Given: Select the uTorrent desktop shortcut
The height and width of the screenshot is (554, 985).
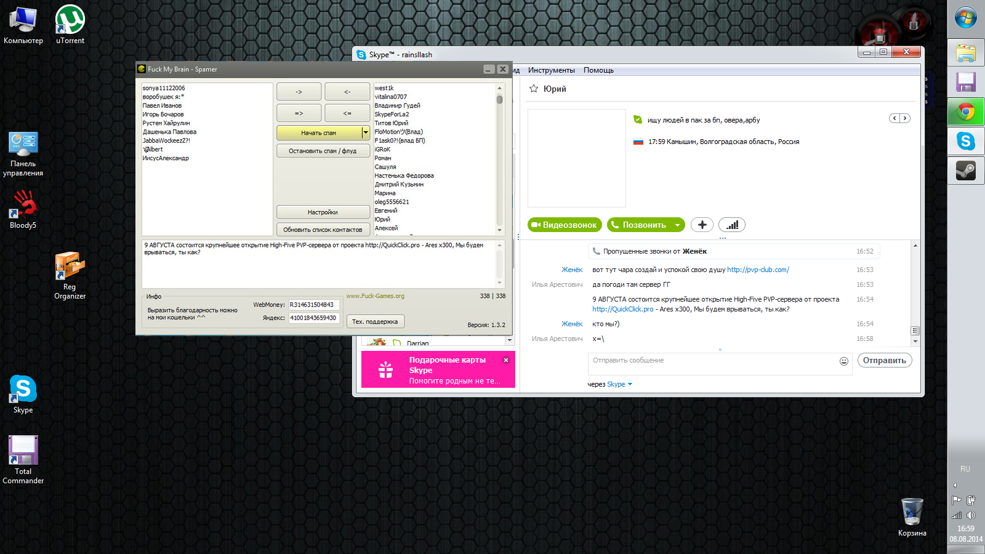Looking at the screenshot, I should point(70,25).
